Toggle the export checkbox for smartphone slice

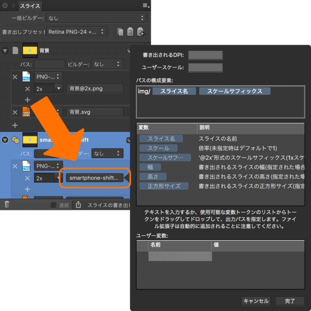[x=128, y=140]
